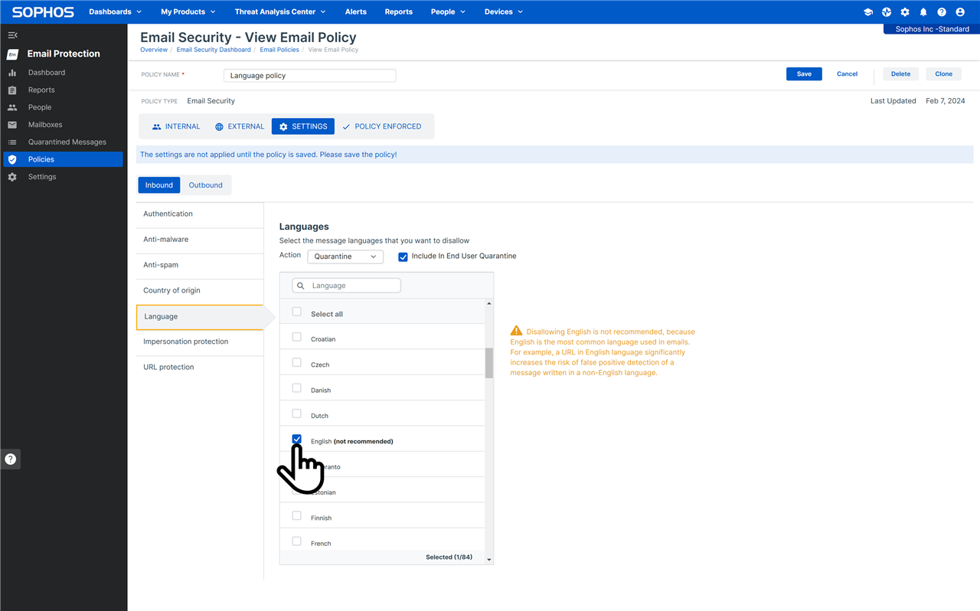Image resolution: width=980 pixels, height=611 pixels.
Task: Open the user account profile icon
Action: point(960,12)
